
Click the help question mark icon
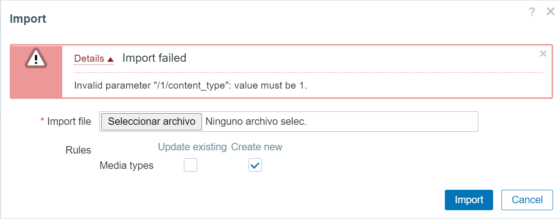(x=532, y=12)
